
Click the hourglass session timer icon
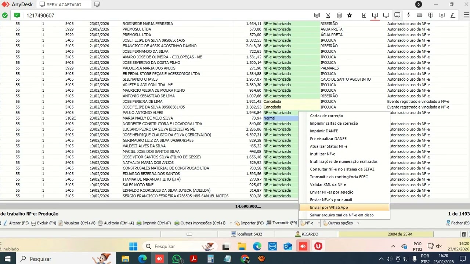328,15
